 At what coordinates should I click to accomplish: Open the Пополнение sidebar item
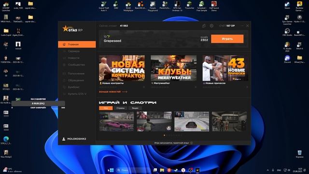(x=76, y=73)
